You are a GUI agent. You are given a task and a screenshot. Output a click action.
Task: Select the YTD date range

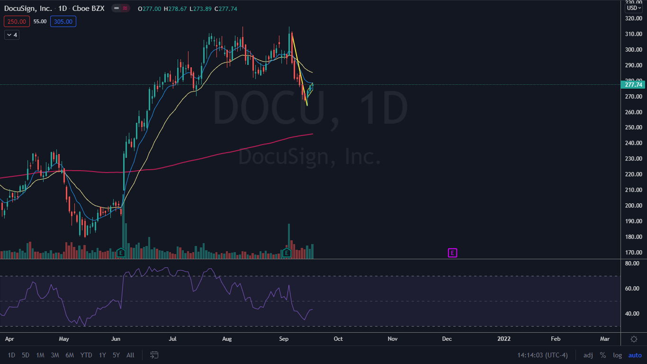click(x=86, y=355)
